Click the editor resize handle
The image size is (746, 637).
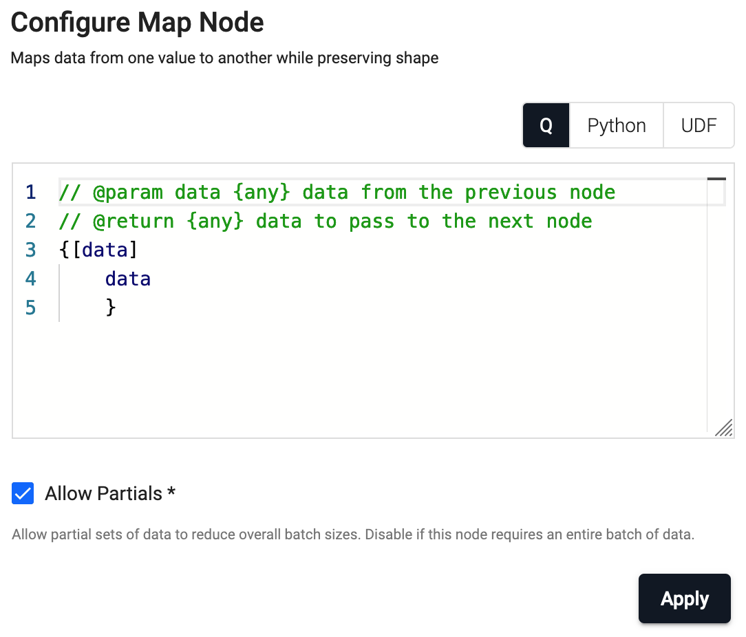(x=723, y=429)
